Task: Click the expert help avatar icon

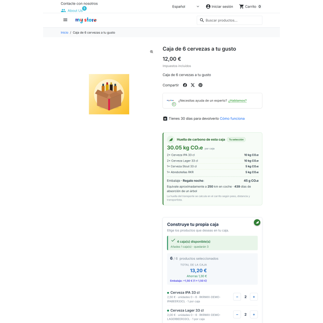Action: (171, 102)
